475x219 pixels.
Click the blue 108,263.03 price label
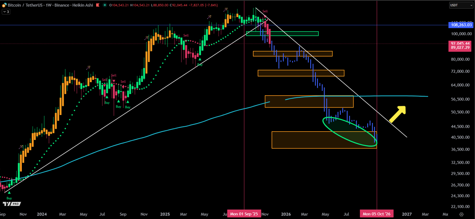(x=460, y=25)
